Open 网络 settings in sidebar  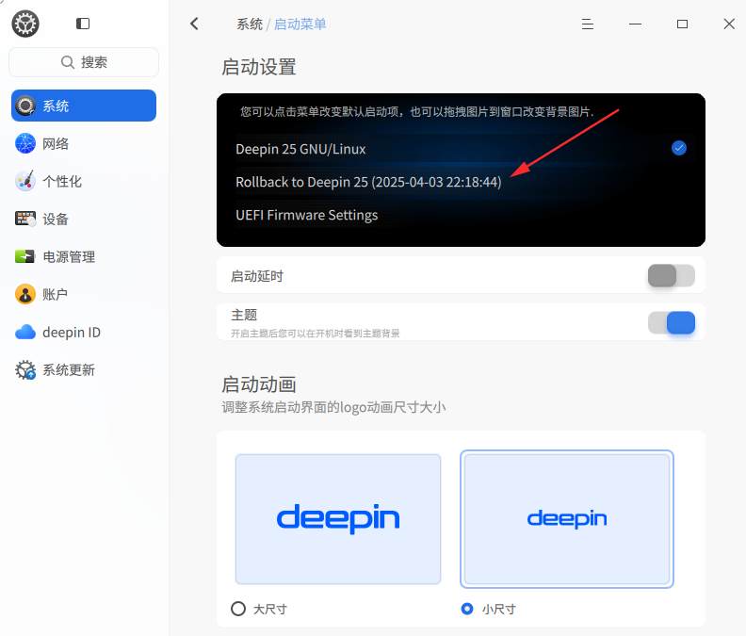tap(84, 143)
